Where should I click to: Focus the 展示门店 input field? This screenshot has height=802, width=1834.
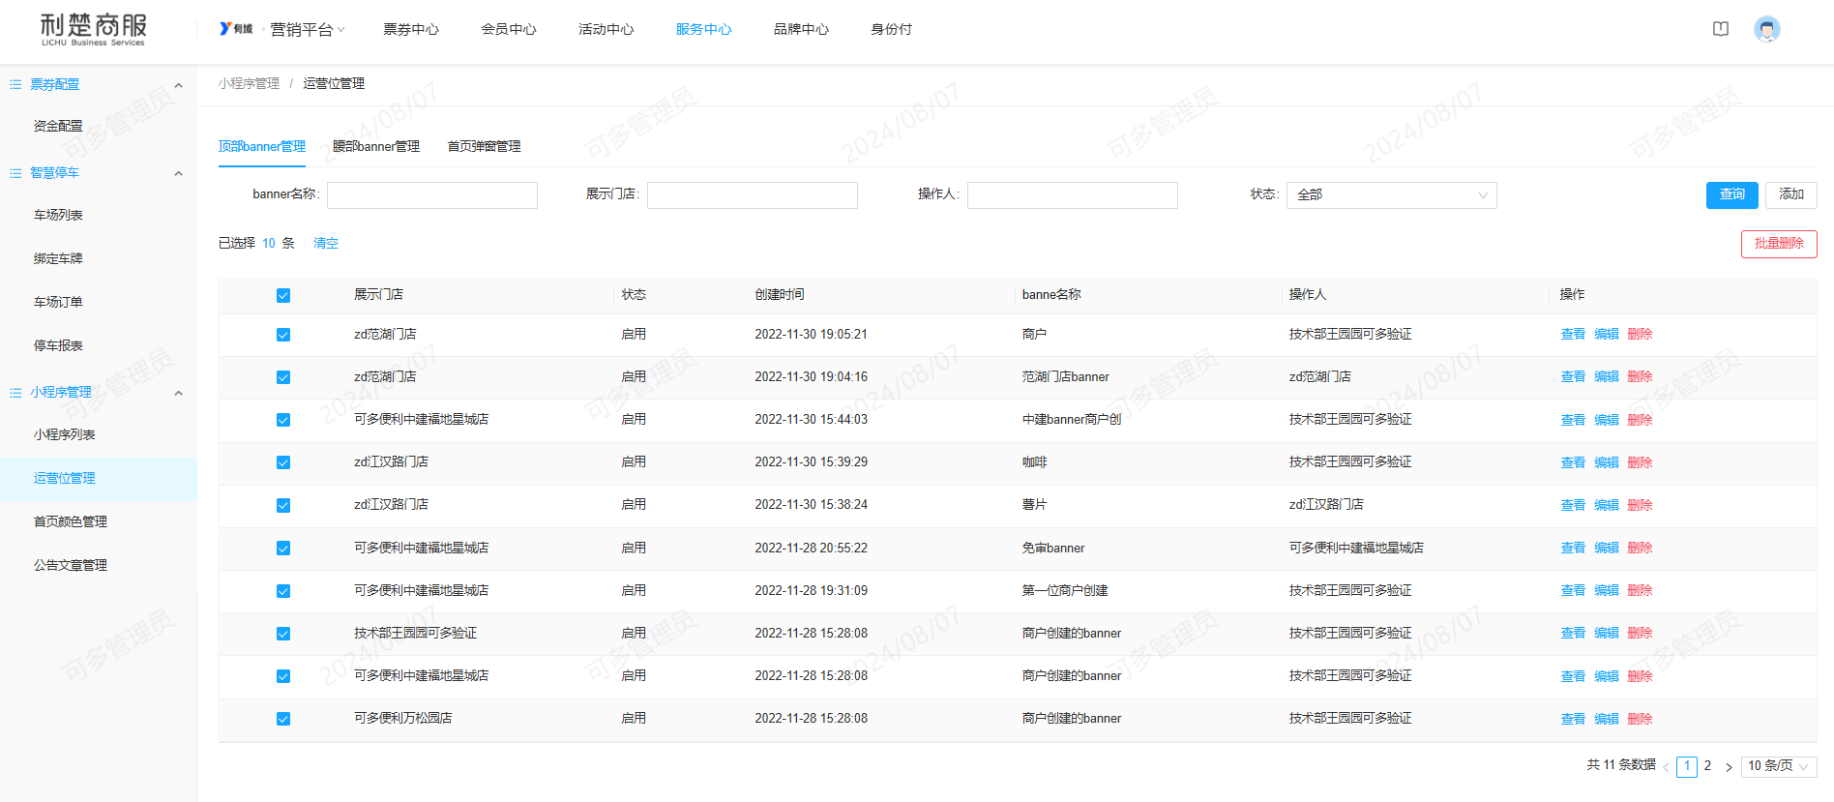pos(753,195)
